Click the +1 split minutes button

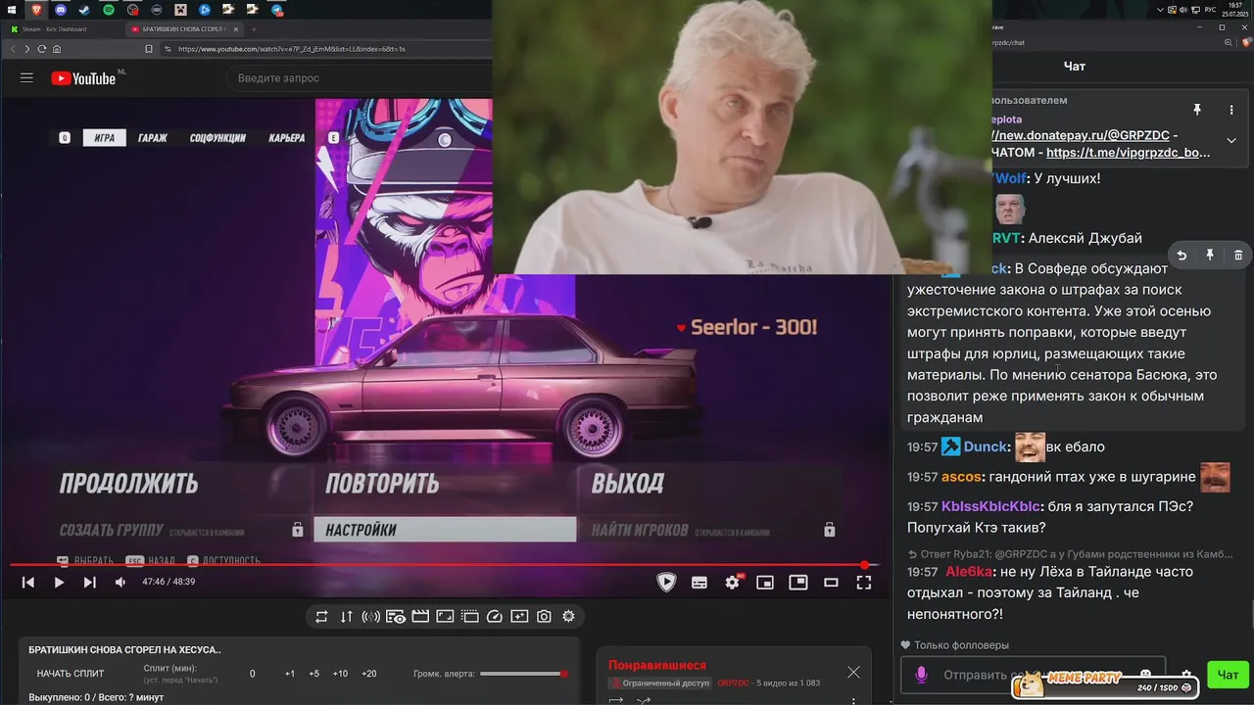290,674
